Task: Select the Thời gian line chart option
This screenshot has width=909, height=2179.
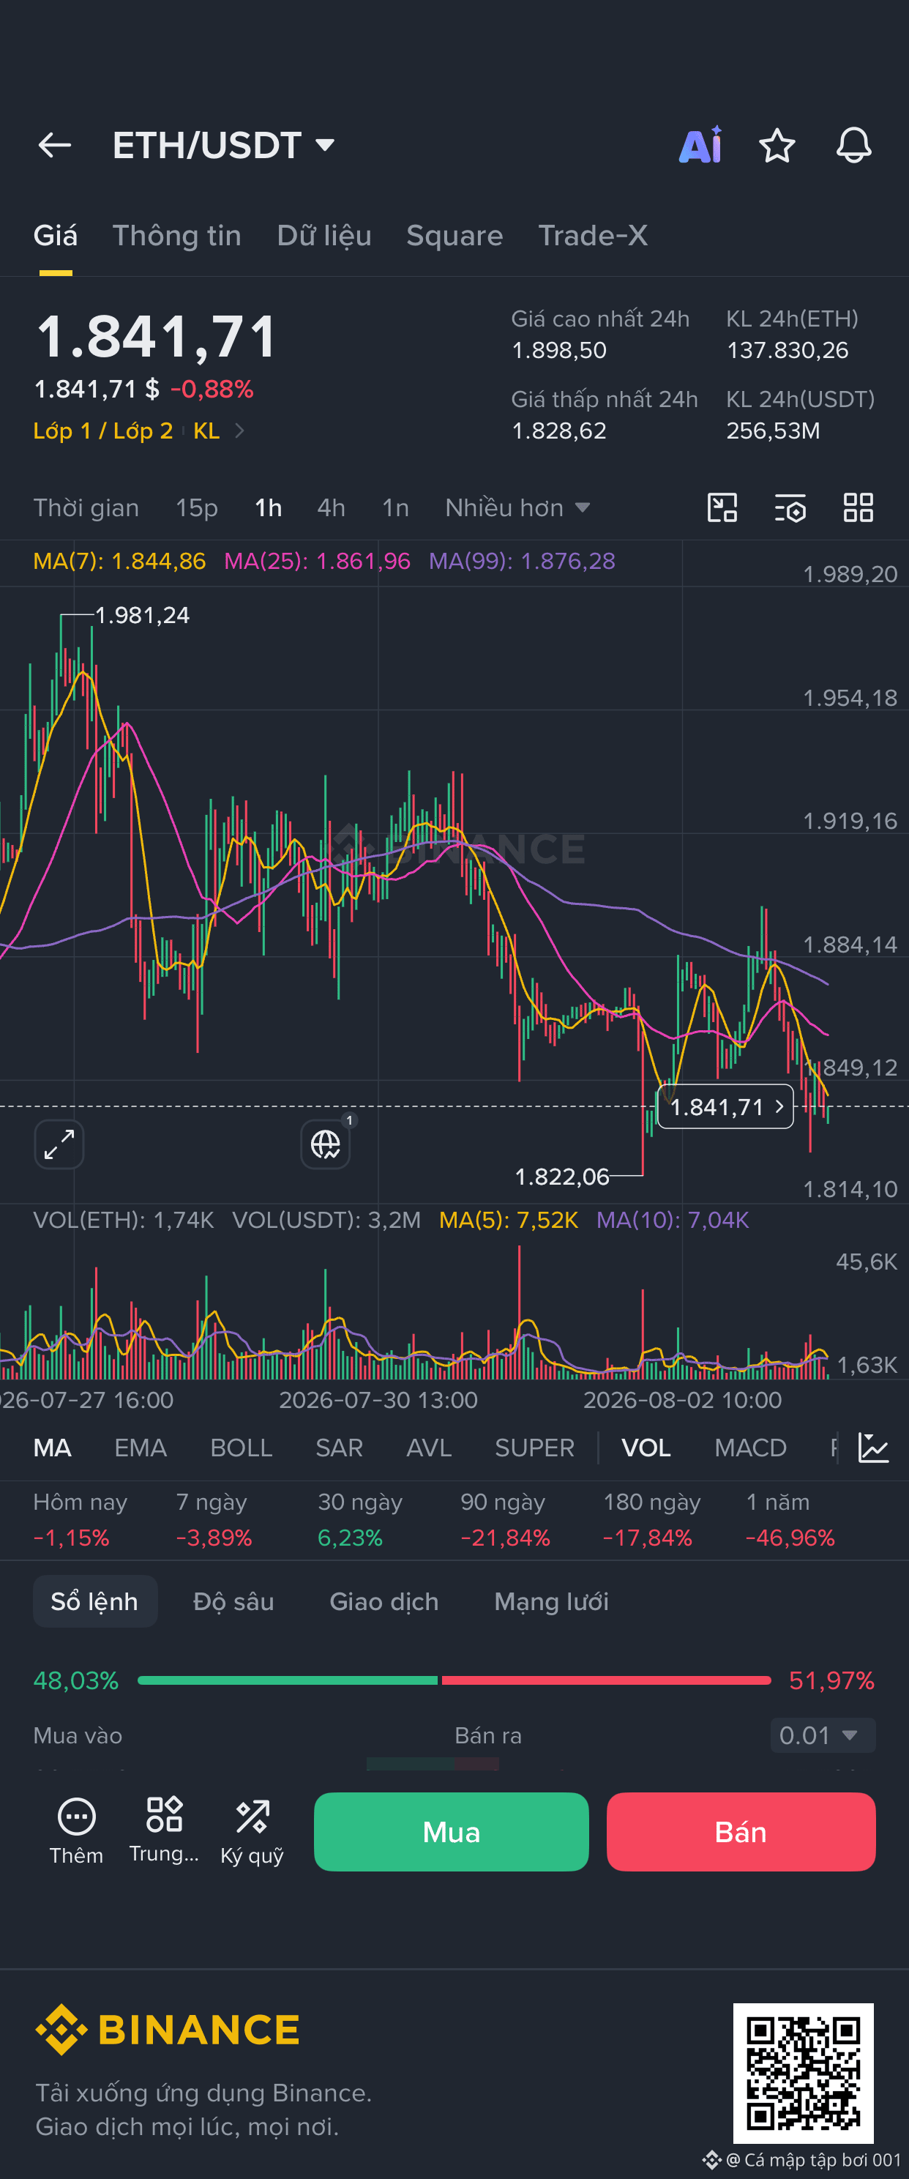Action: [x=86, y=507]
